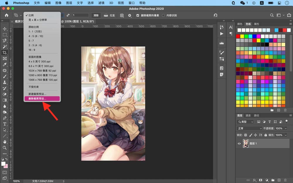This screenshot has height=183, width=293.
Task: Select the Eraser tool
Action: pos(5,94)
